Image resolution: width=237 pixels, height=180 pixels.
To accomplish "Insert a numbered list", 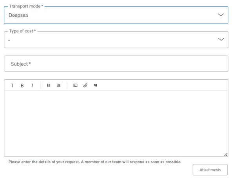I will click(x=59, y=86).
